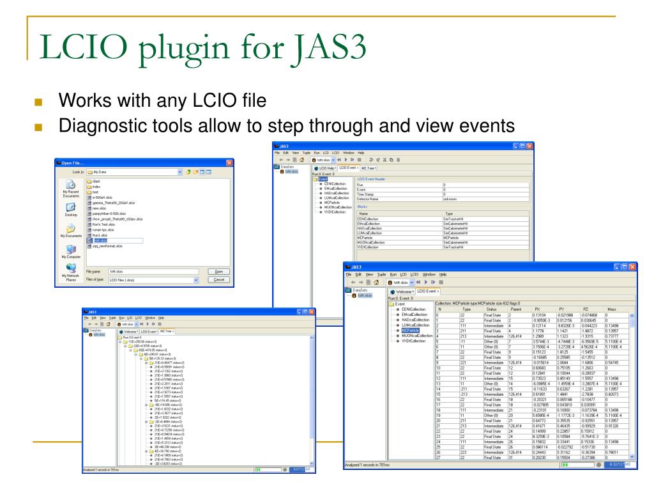Image resolution: width=654 pixels, height=491 pixels.
Task: Click the Detector Name row in LCIO Event Header
Action: point(443,199)
